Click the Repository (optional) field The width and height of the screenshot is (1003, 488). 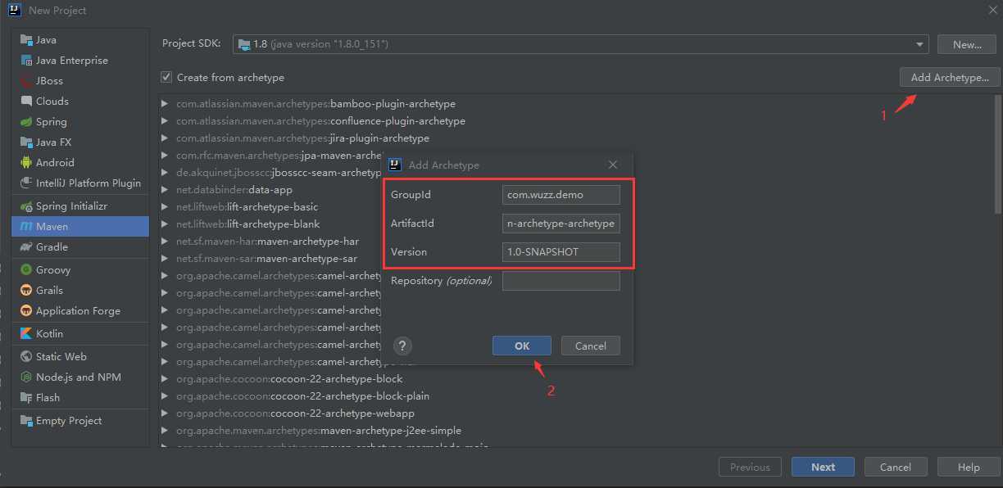point(561,281)
